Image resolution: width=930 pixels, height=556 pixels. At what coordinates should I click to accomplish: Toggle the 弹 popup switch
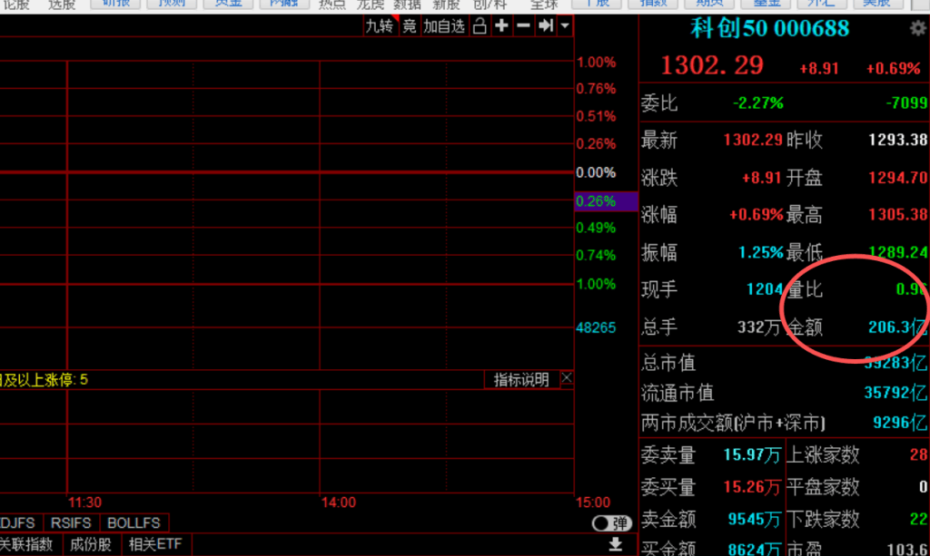coord(611,523)
